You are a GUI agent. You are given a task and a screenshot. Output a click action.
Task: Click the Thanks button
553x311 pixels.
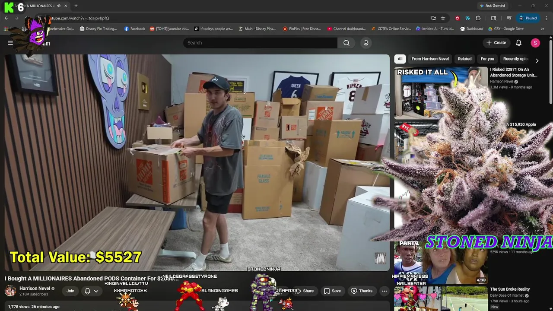coord(361,291)
